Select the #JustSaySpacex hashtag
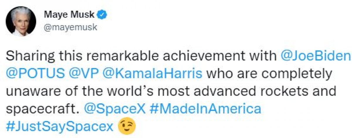The width and height of the screenshot is (352, 138). click(59, 126)
